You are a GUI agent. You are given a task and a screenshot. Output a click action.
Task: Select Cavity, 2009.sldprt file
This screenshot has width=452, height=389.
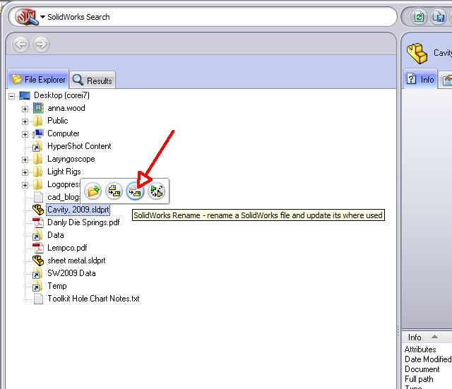pos(78,210)
